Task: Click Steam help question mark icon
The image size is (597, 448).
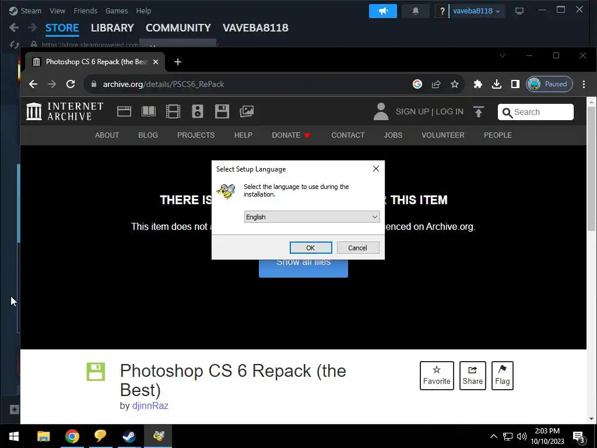Action: [442, 11]
